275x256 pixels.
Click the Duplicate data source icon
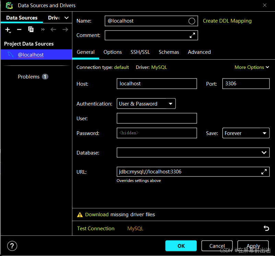(x=31, y=29)
